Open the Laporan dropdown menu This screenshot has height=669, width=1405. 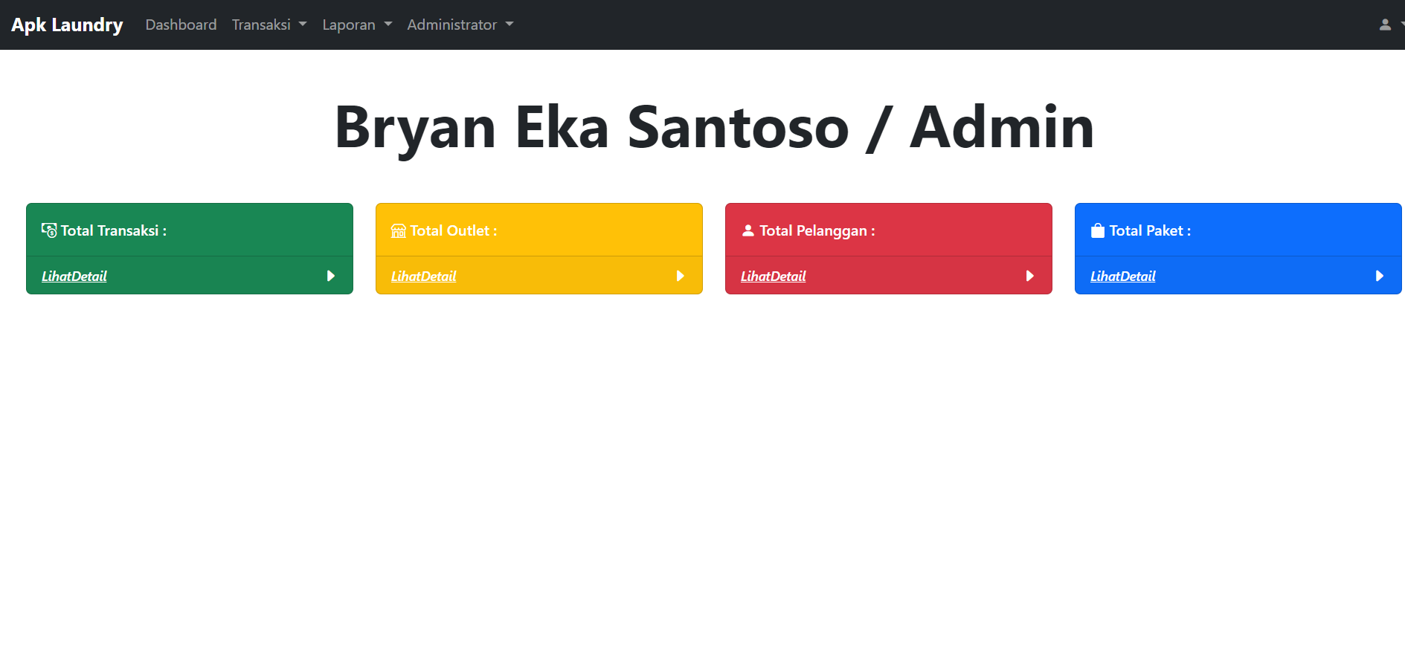tap(356, 25)
